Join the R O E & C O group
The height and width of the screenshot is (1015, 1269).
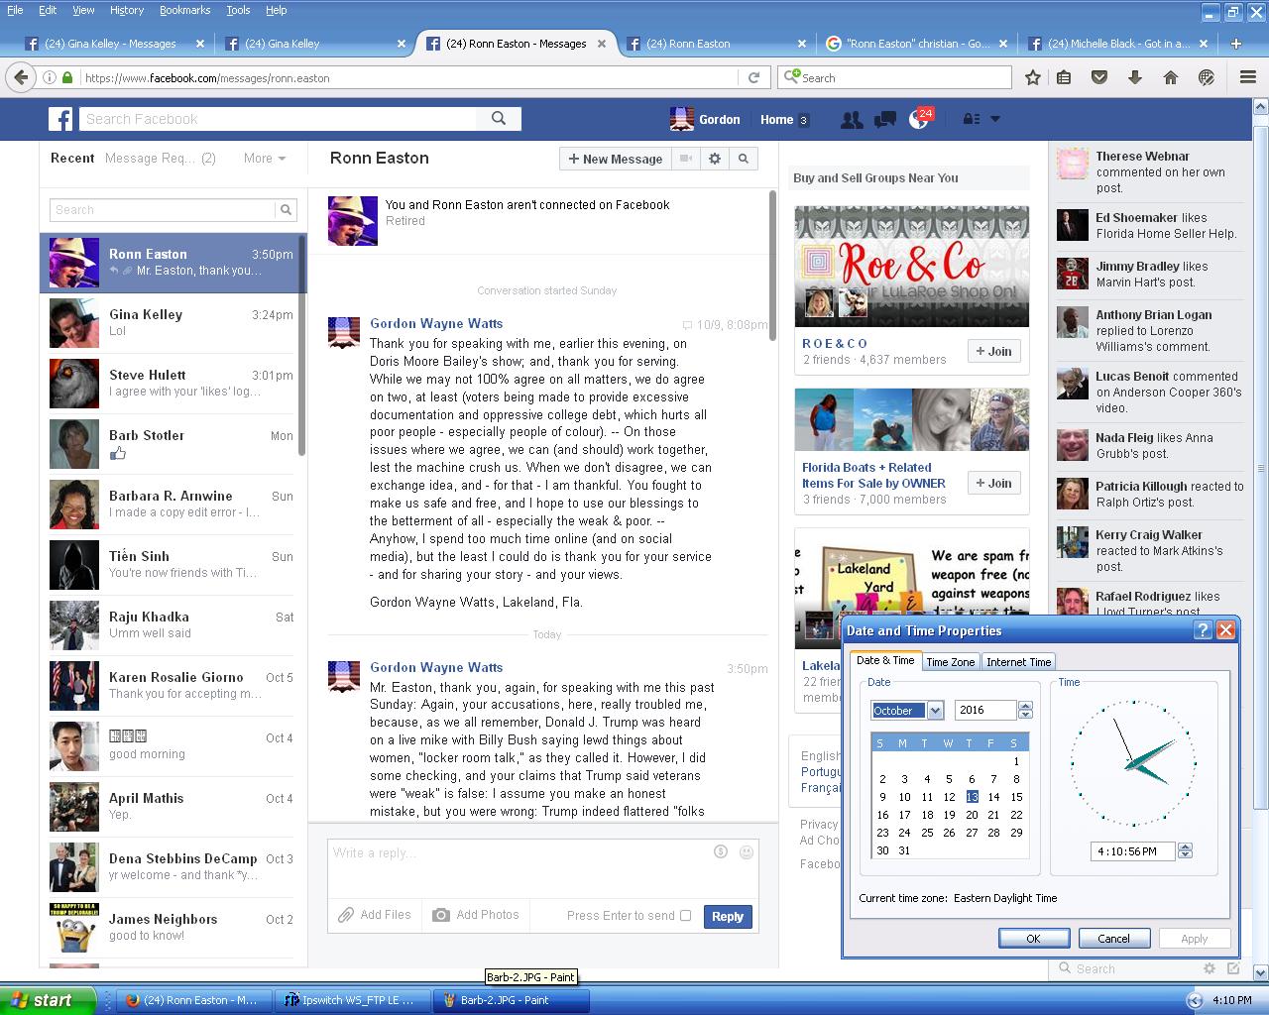993,351
